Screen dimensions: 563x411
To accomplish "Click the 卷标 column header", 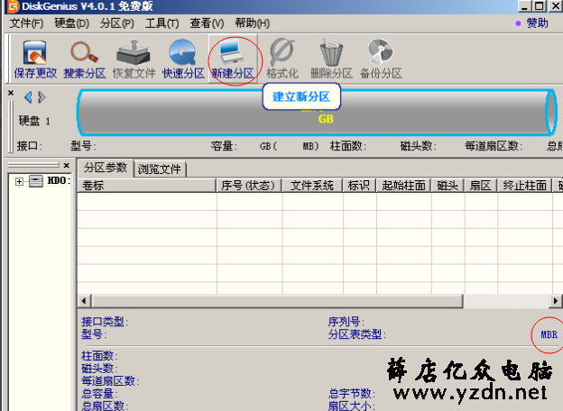I will (146, 186).
